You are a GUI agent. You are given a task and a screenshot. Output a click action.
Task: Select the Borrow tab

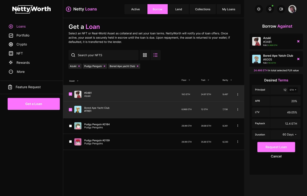158,9
